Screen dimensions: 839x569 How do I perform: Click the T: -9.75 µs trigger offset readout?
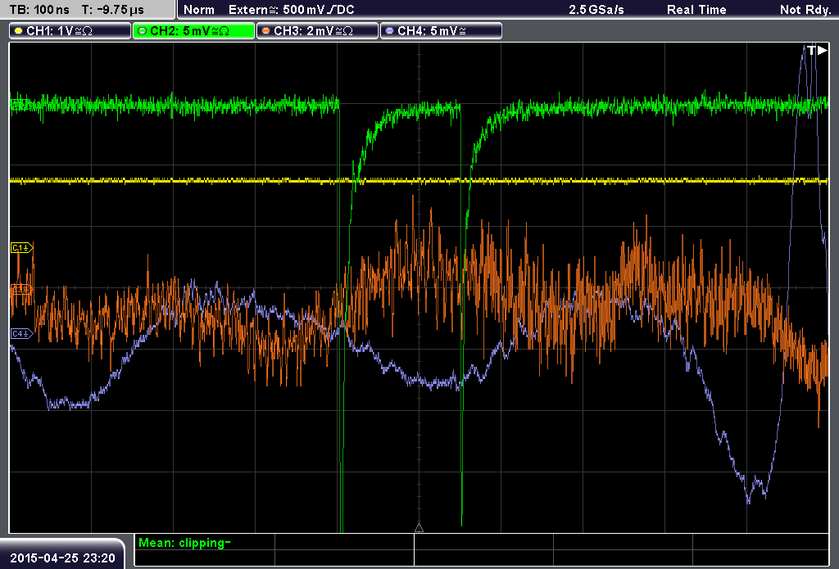coord(112,10)
